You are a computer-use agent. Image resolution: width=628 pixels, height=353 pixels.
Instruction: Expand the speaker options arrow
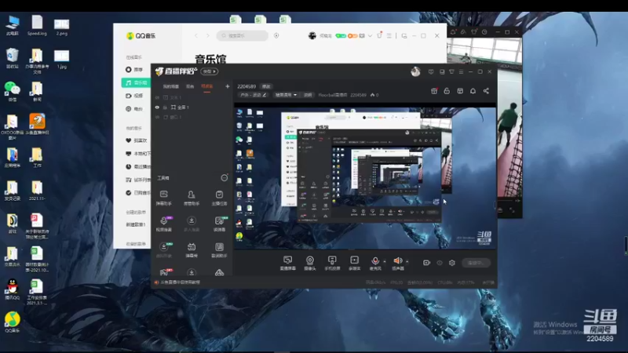(407, 262)
